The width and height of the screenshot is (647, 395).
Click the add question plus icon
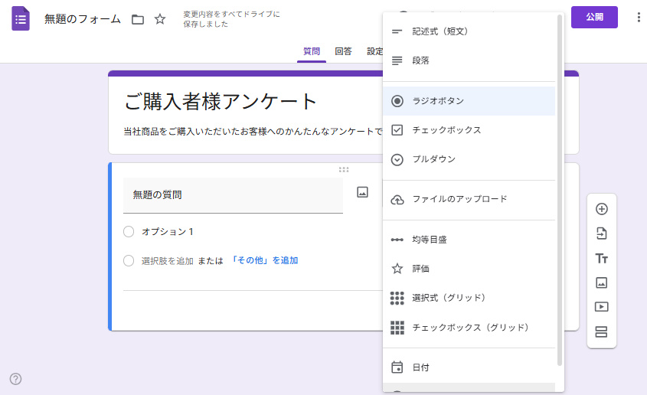tap(601, 209)
